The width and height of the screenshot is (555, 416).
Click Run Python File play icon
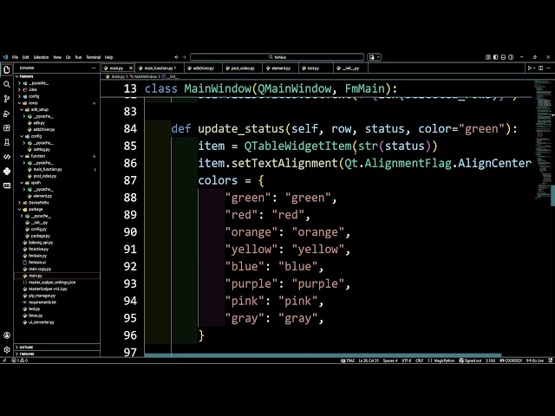(530, 68)
